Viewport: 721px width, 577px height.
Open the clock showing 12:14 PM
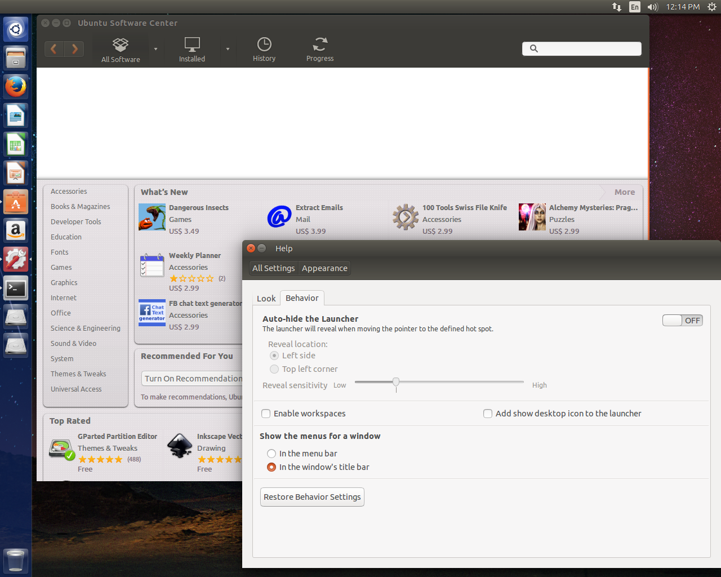683,7
